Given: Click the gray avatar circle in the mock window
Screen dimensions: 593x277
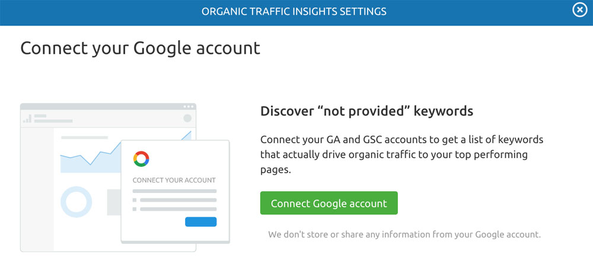Looking at the screenshot, I should 187,118.
